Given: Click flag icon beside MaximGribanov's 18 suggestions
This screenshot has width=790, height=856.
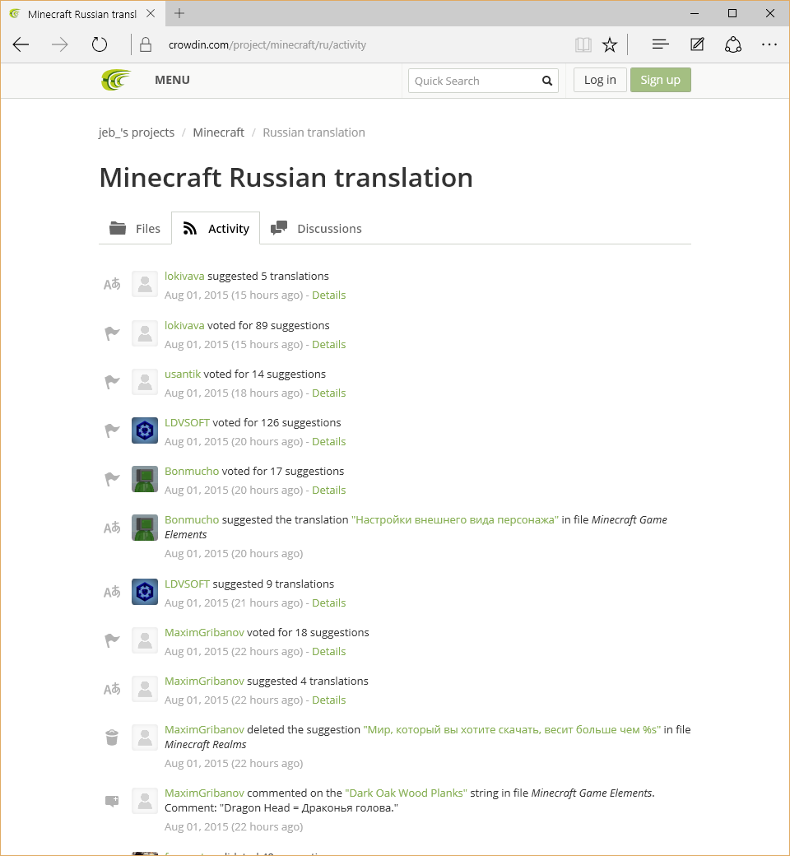Looking at the screenshot, I should pyautogui.click(x=112, y=640).
